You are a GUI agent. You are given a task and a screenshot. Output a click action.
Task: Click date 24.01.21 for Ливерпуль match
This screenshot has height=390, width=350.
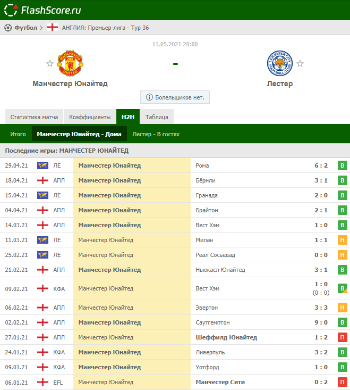pyautogui.click(x=16, y=352)
